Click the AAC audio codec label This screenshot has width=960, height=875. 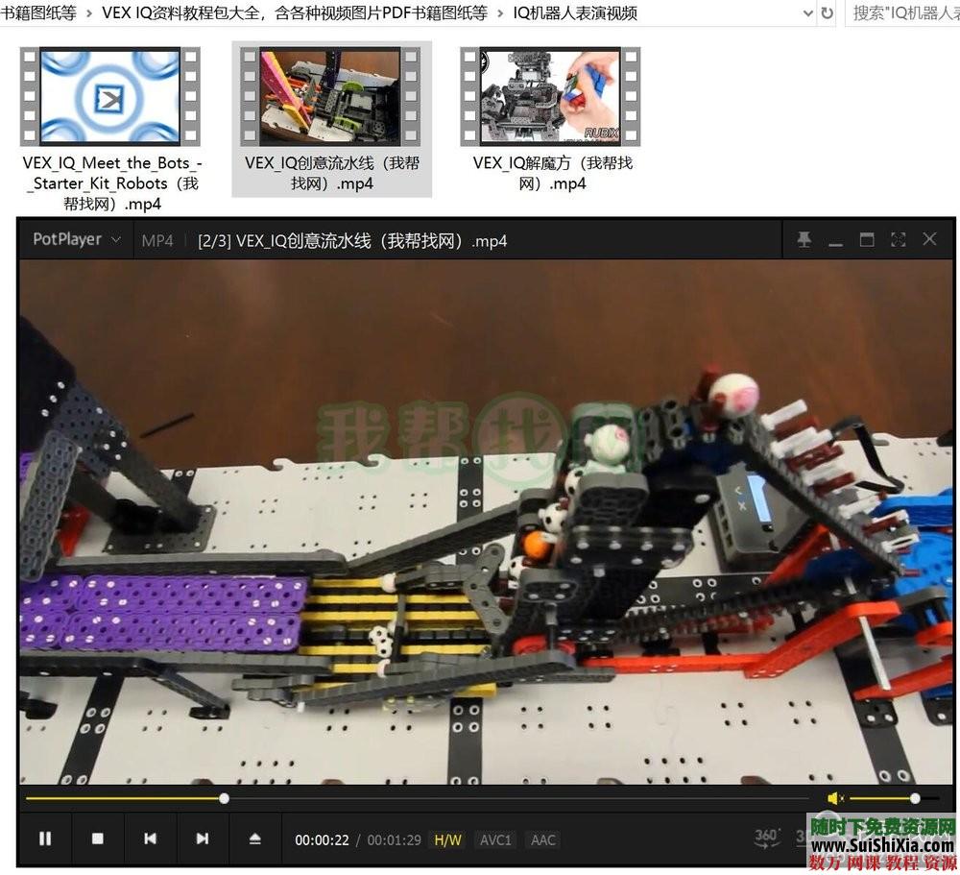pos(542,839)
